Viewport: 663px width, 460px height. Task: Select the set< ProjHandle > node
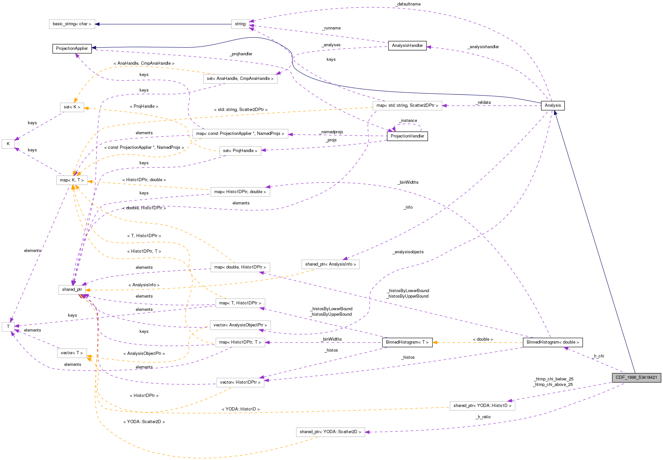coord(240,151)
